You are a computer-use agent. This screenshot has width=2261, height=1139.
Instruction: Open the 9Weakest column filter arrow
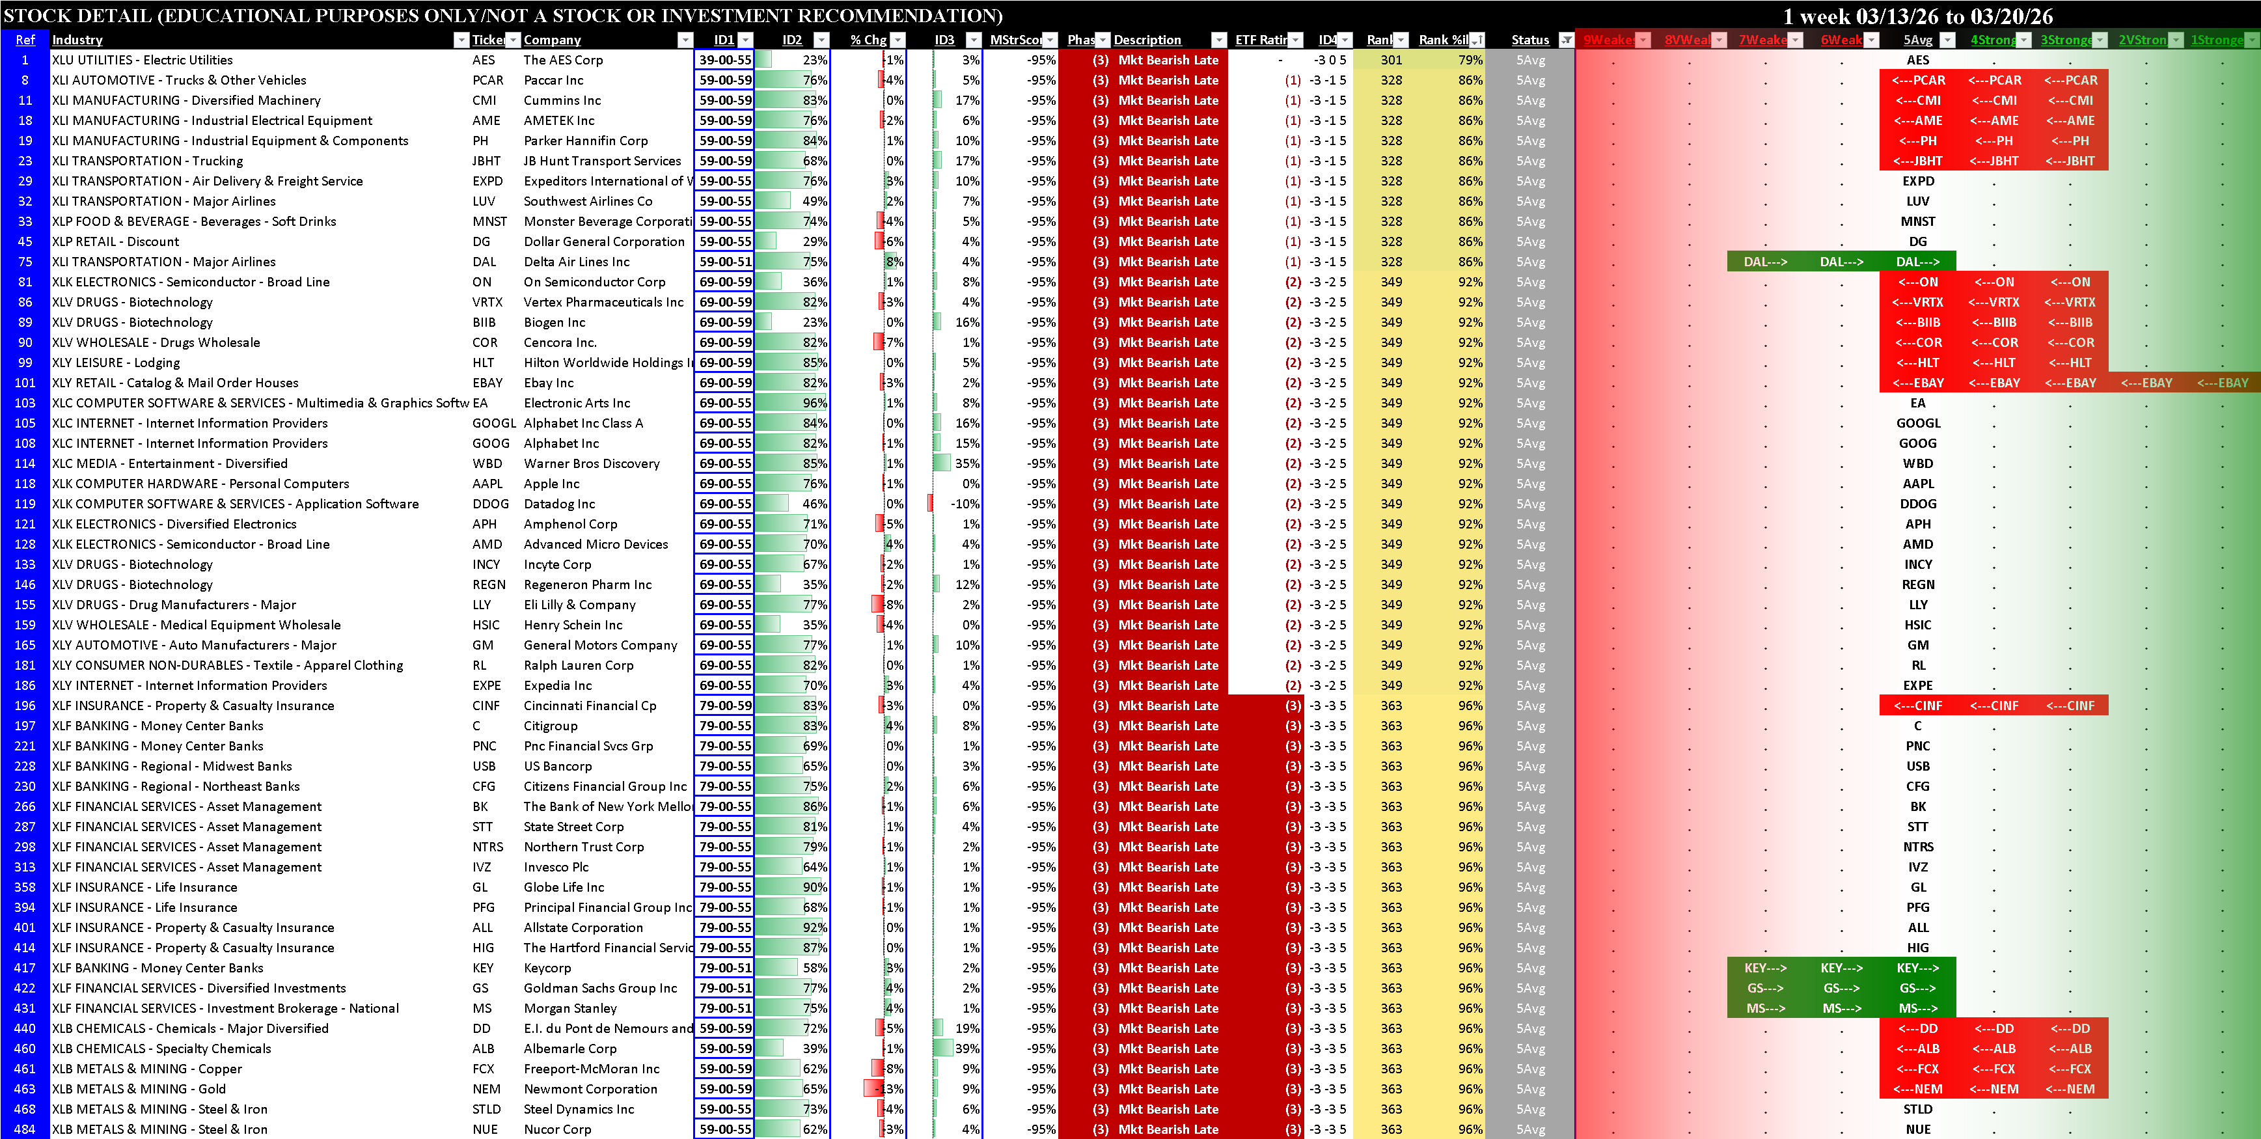(x=1643, y=40)
